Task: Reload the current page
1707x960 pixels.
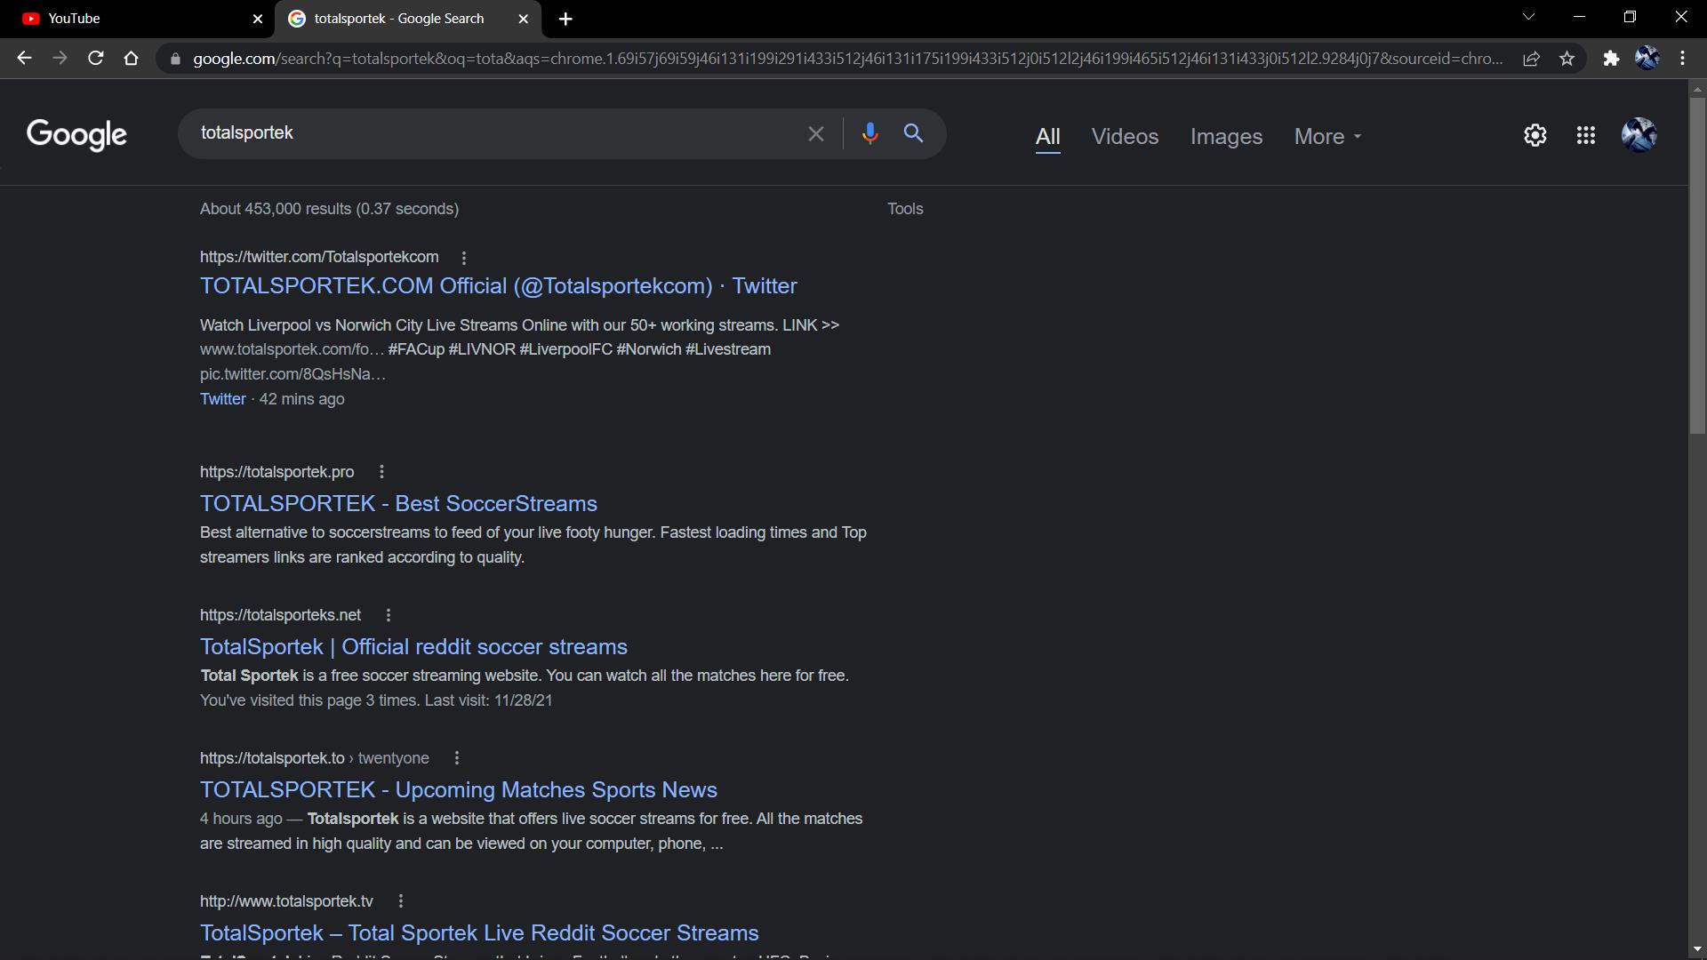Action: tap(95, 59)
